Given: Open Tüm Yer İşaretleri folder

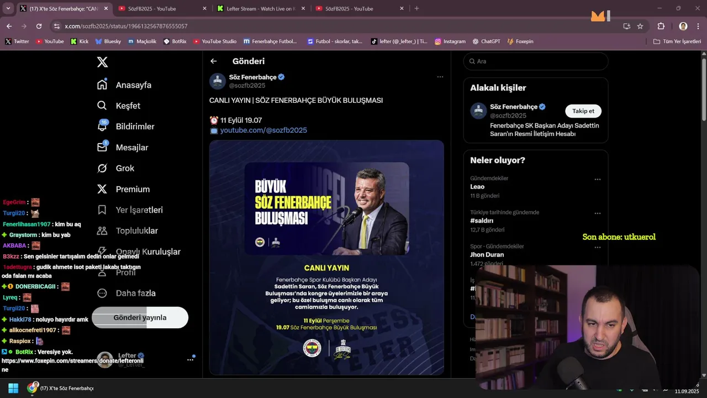Looking at the screenshot, I should (677, 41).
